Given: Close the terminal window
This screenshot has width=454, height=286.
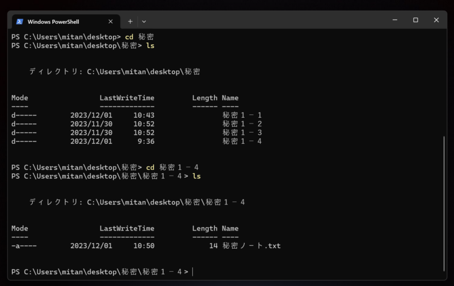Looking at the screenshot, I should point(436,20).
